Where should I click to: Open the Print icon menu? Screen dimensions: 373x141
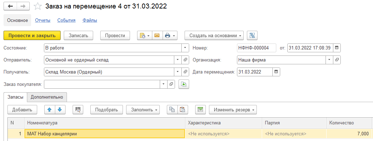[x=170, y=36]
